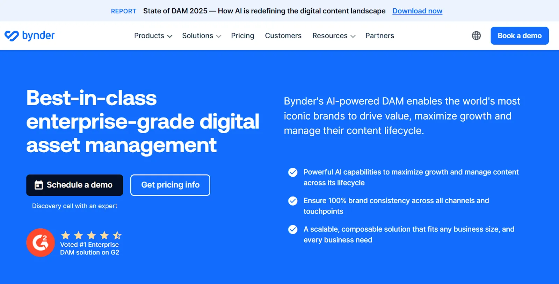Open the Customers page
559x284 pixels.
pos(283,36)
